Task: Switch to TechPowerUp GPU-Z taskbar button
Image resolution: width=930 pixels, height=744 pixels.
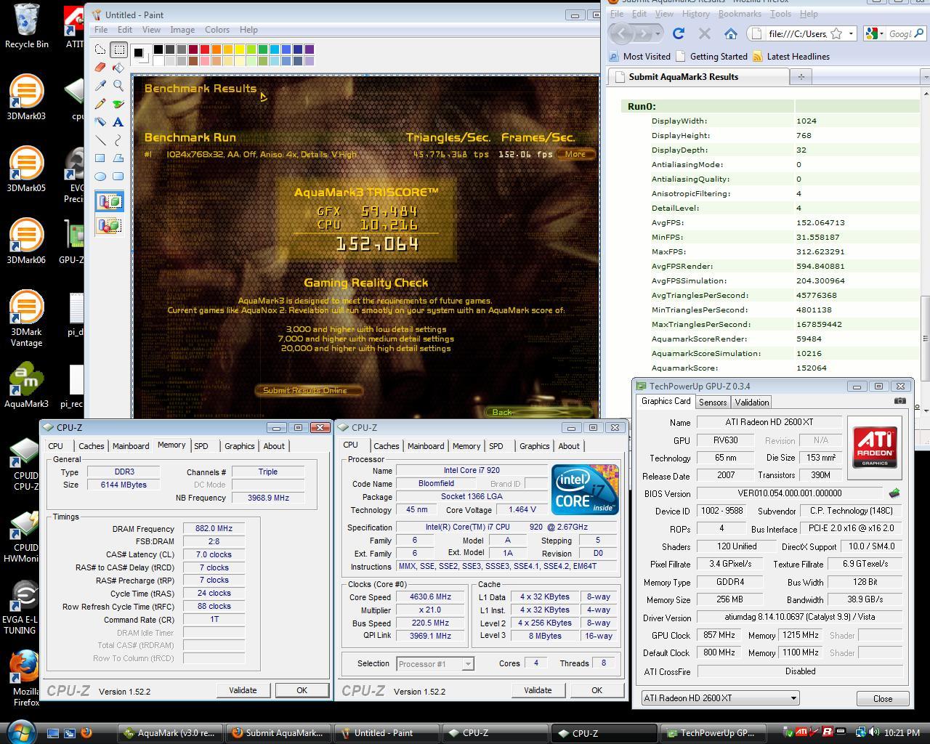Action: (x=712, y=733)
